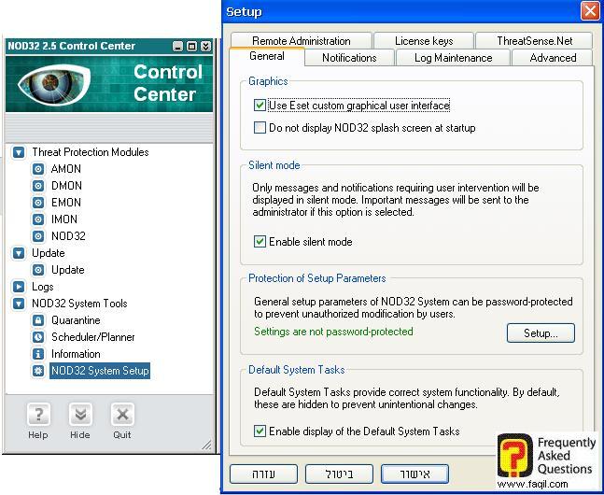Viewport: 604px width, 495px height.
Task: Uncheck Use Eset custom graphical user interface
Action: coord(260,106)
